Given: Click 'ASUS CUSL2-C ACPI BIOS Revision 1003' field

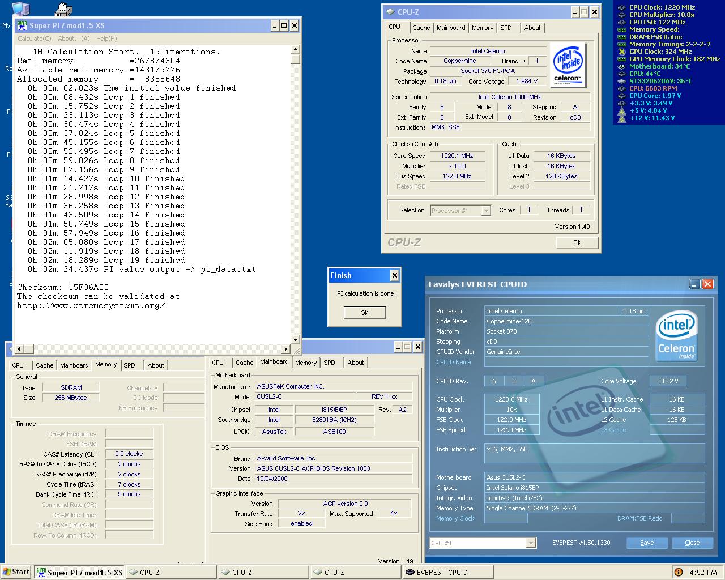Looking at the screenshot, I should 334,468.
